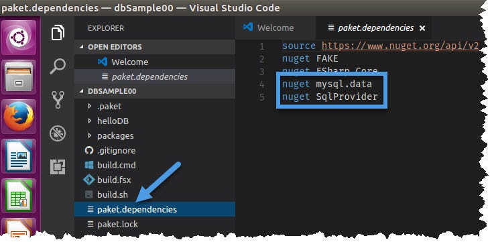This screenshot has width=490, height=242.
Task: Open the Debug view in activity bar
Action: click(x=58, y=133)
